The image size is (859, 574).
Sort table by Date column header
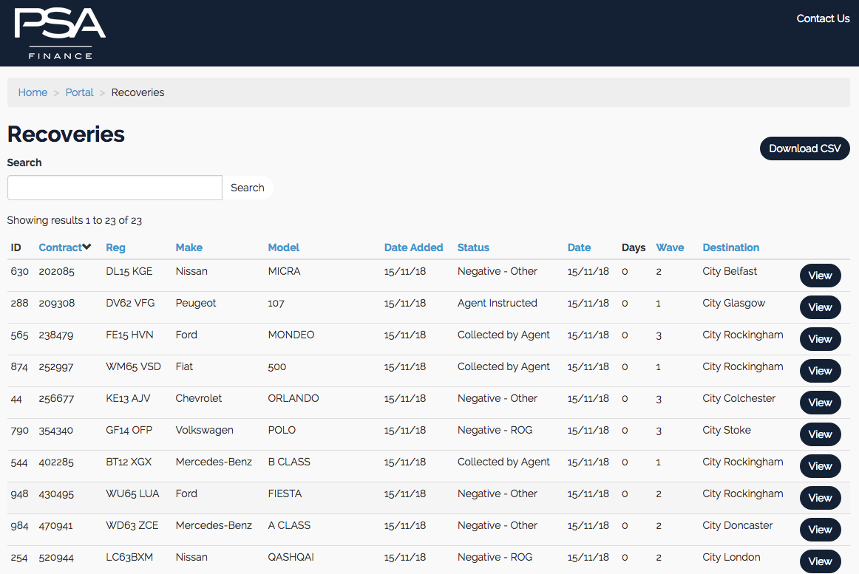(x=579, y=247)
